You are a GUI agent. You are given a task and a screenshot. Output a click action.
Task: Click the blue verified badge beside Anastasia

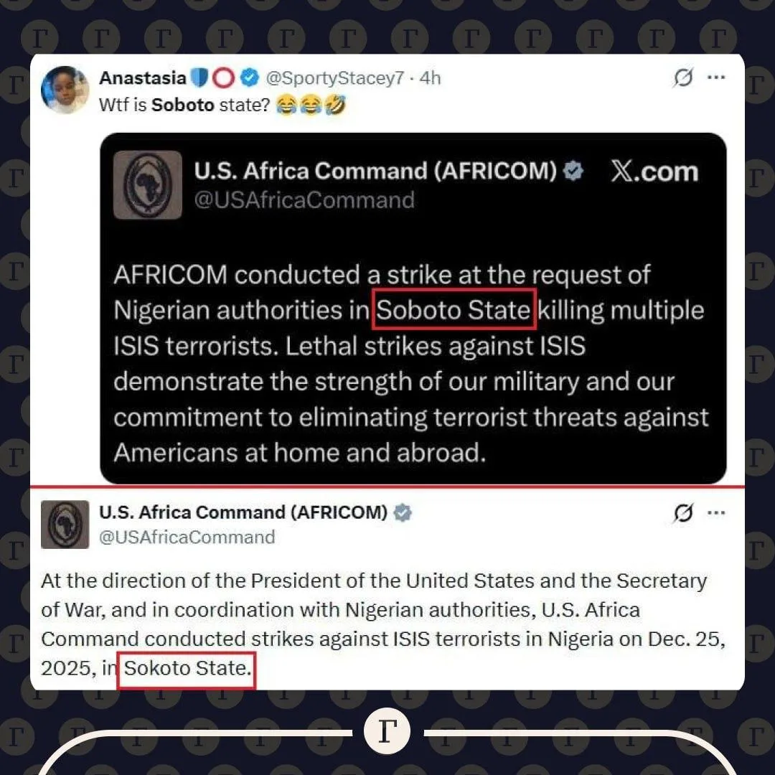(x=250, y=77)
